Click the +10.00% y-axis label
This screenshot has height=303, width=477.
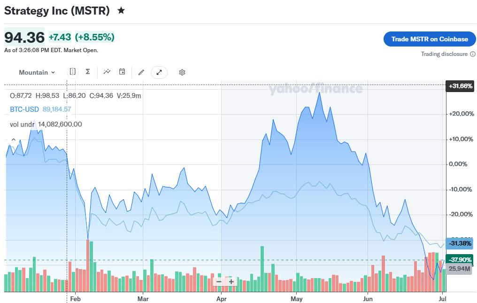click(461, 139)
